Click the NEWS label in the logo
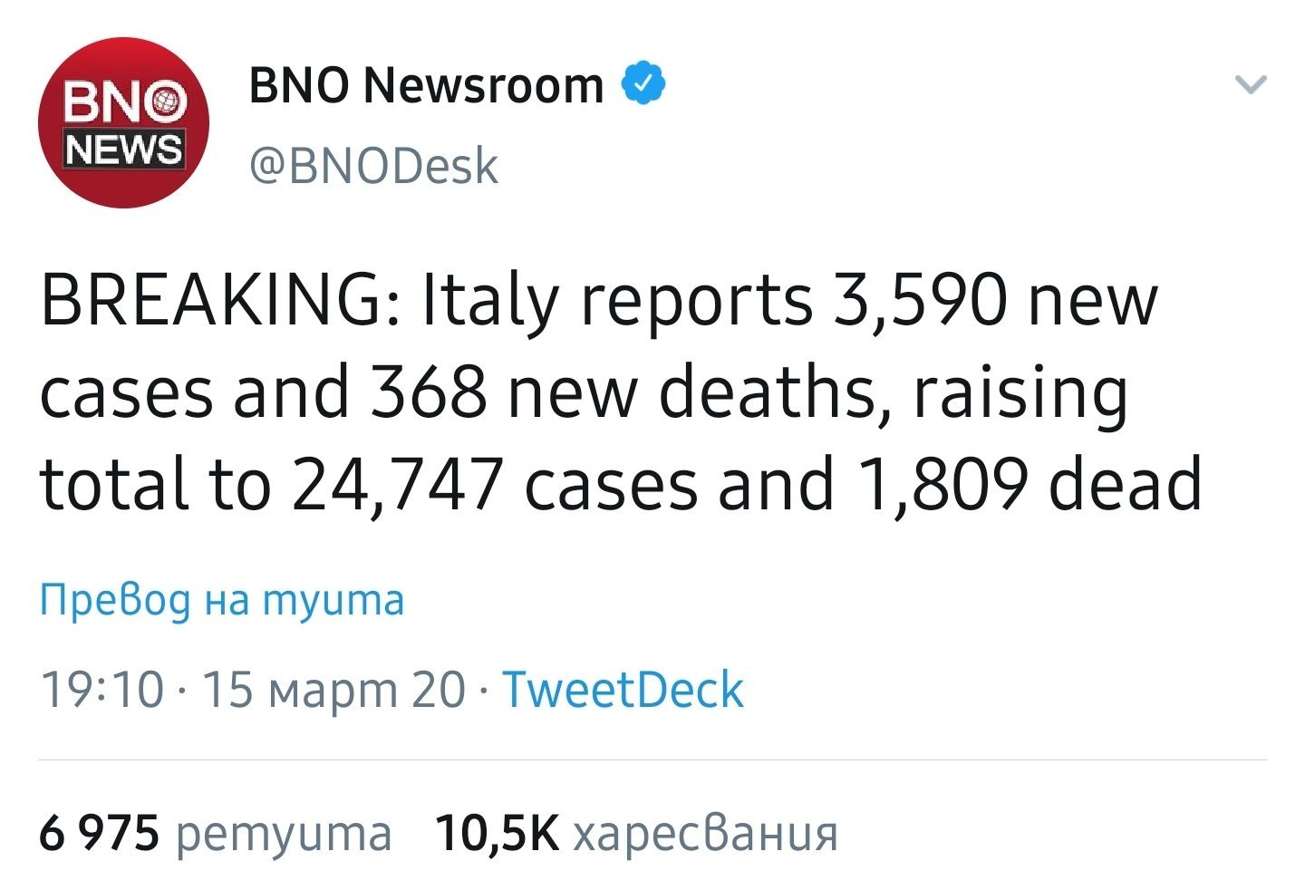Screen dimensions: 1305x890 pos(123,150)
